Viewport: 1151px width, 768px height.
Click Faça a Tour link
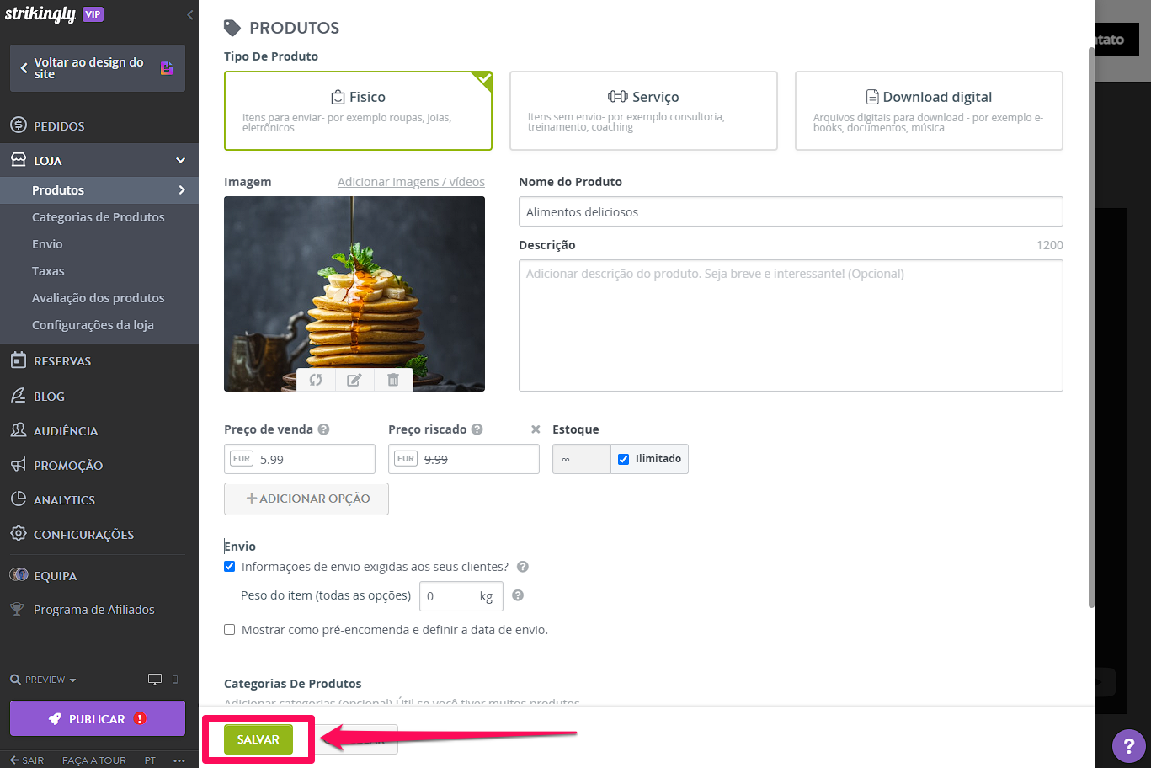pos(94,760)
